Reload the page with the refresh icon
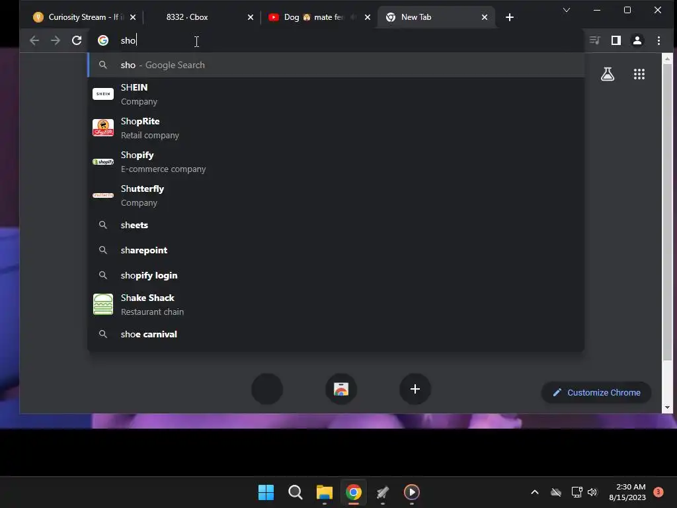677x508 pixels. (77, 40)
